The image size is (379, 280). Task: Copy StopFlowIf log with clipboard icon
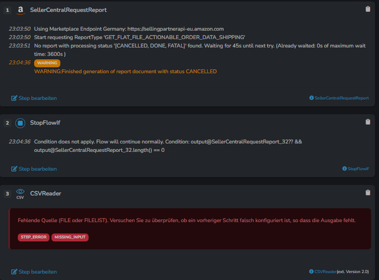pyautogui.click(x=368, y=122)
